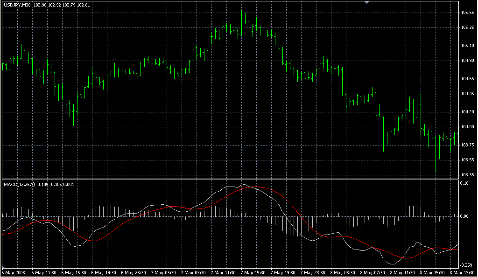
Task: Click the divider between price chart and MACD panel
Action: pyautogui.click(x=233, y=178)
